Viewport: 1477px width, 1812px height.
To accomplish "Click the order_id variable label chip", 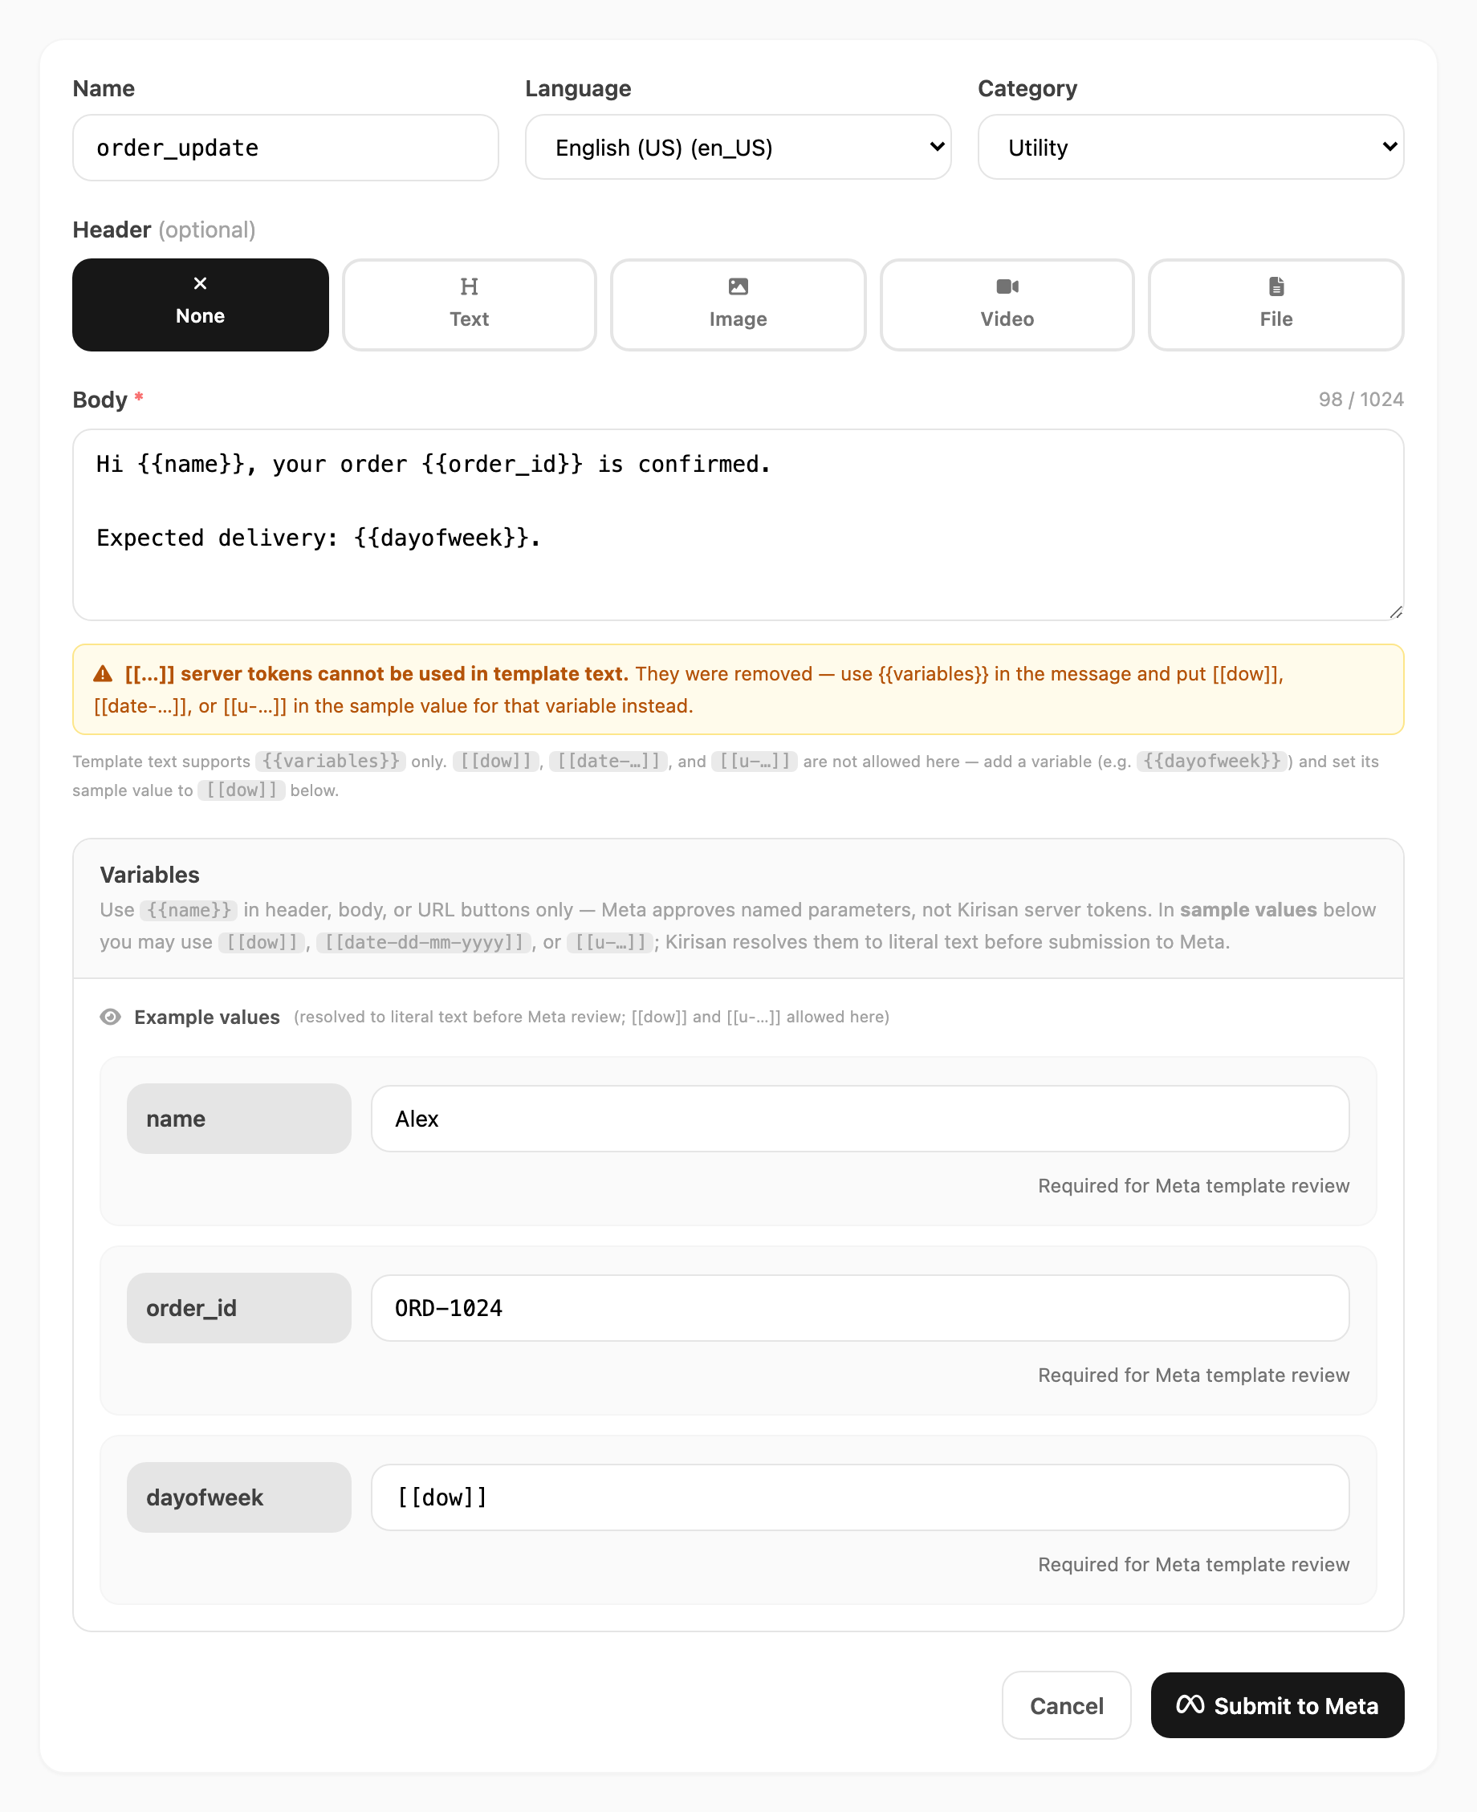I will 238,1306.
